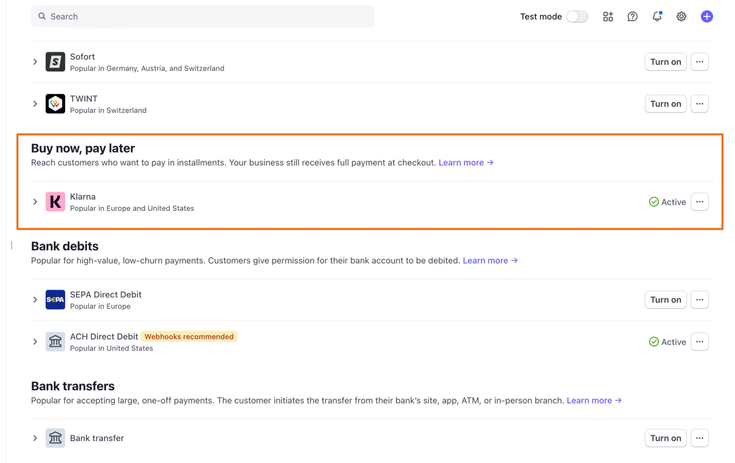Turn on Bank transfer payment method
735x463 pixels.
[665, 438]
